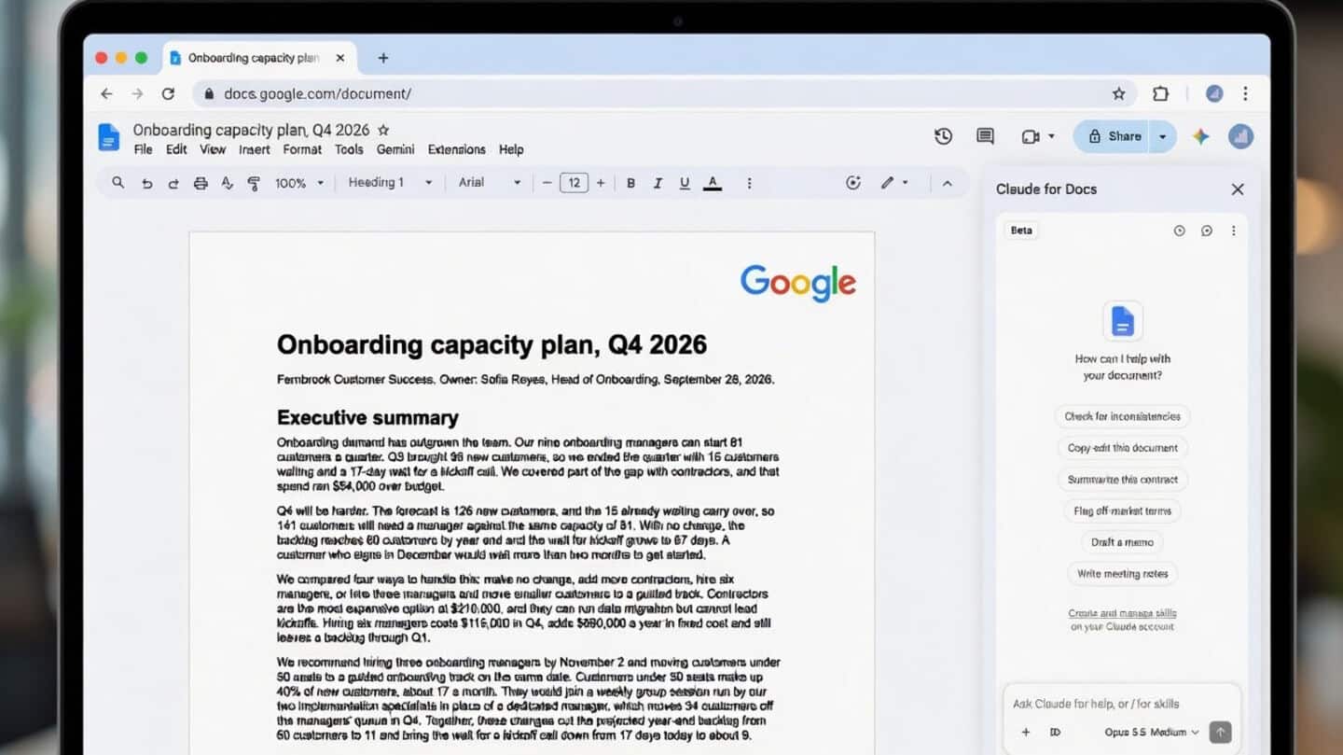The image size is (1343, 755).
Task: Open the Arial font dropdown
Action: (490, 183)
